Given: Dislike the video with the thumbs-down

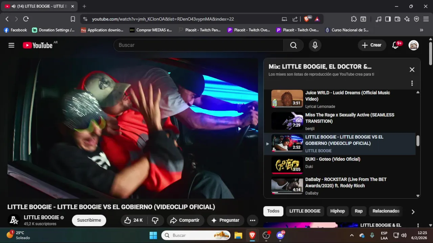Looking at the screenshot, I should pos(155,220).
